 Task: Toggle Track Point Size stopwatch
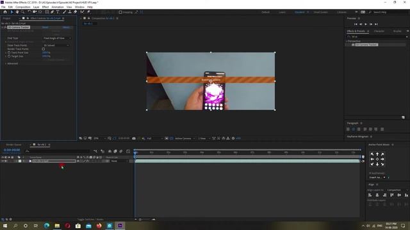[9, 52]
